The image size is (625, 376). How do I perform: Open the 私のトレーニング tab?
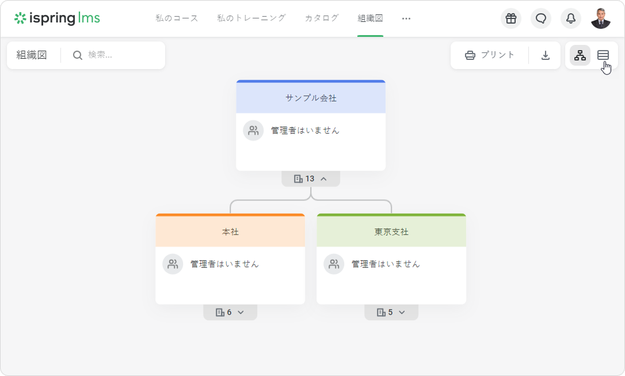pyautogui.click(x=251, y=18)
